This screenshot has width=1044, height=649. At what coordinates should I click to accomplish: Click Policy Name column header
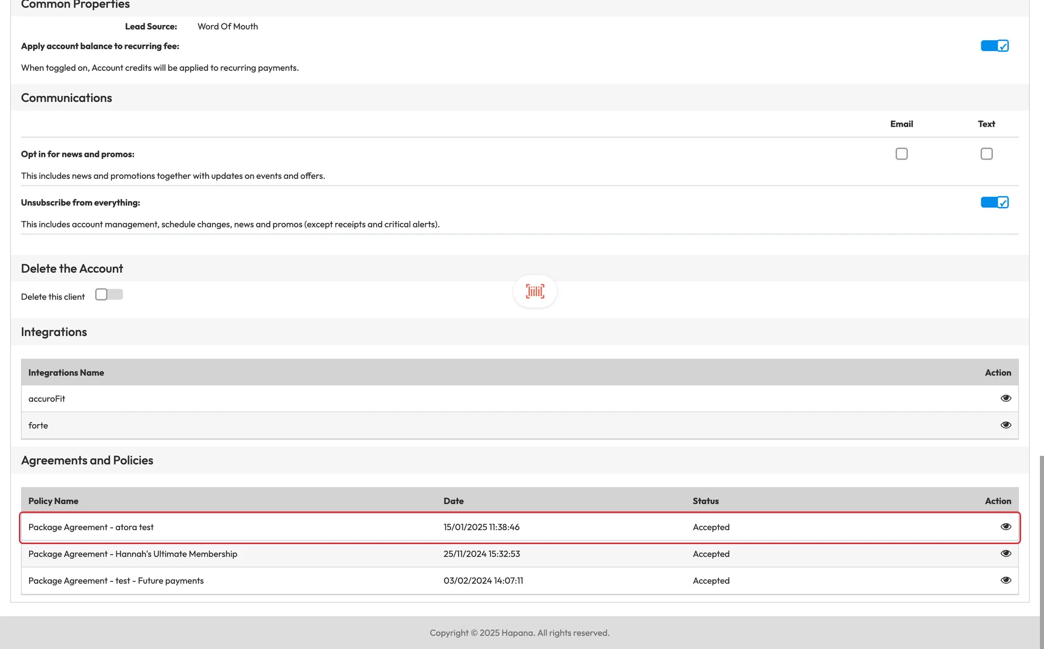[54, 501]
